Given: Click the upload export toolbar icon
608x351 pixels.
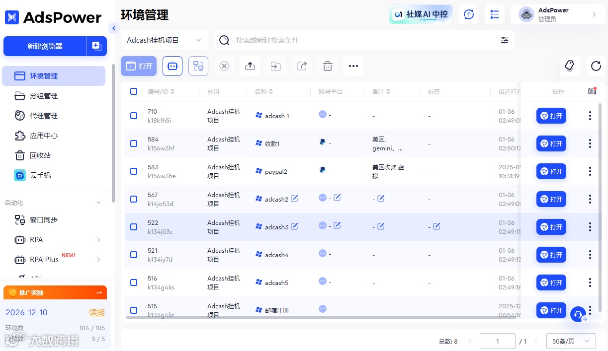Looking at the screenshot, I should pyautogui.click(x=250, y=66).
